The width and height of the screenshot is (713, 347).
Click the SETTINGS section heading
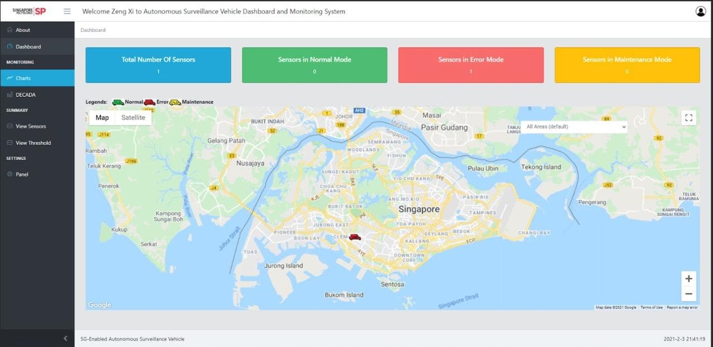[16, 158]
